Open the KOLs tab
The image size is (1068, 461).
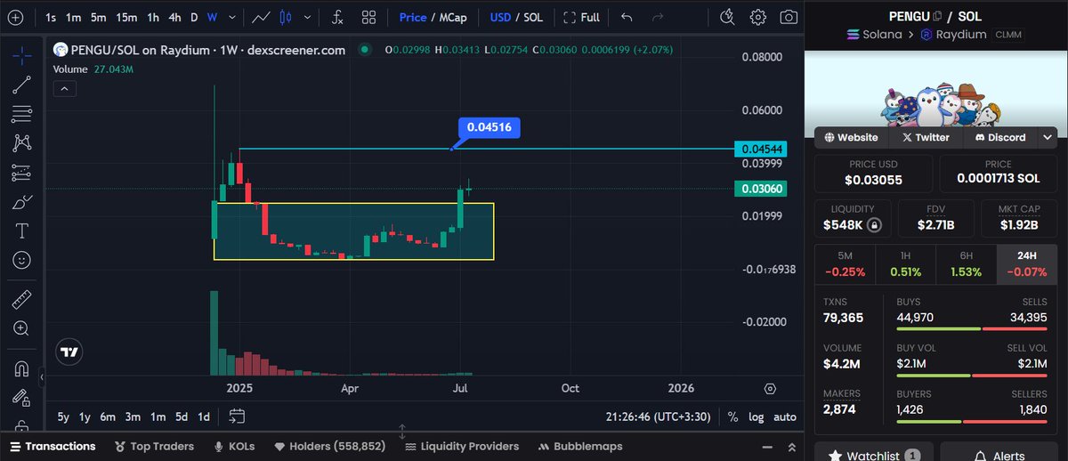236,446
